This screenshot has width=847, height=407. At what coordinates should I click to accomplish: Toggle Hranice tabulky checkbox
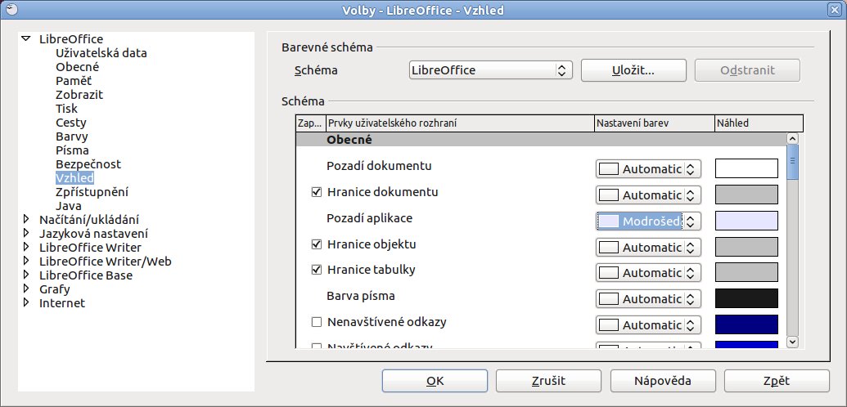[317, 270]
